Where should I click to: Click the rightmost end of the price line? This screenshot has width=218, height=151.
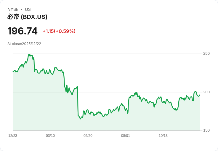(x=200, y=95)
